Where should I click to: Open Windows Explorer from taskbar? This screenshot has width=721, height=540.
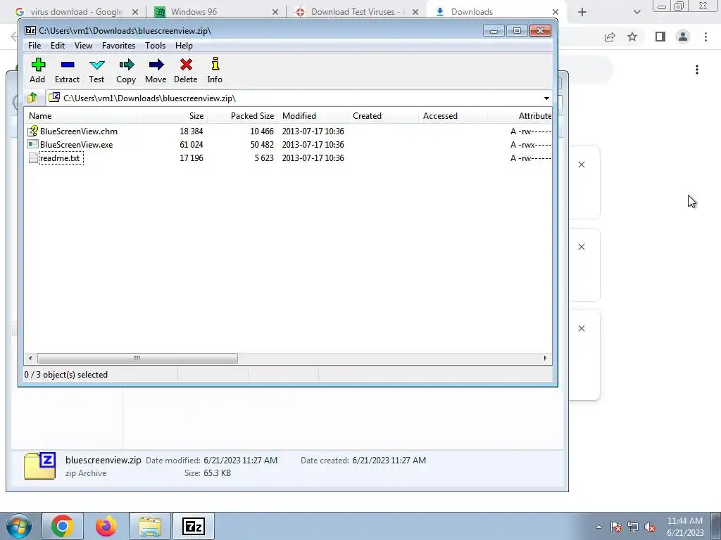(x=150, y=526)
